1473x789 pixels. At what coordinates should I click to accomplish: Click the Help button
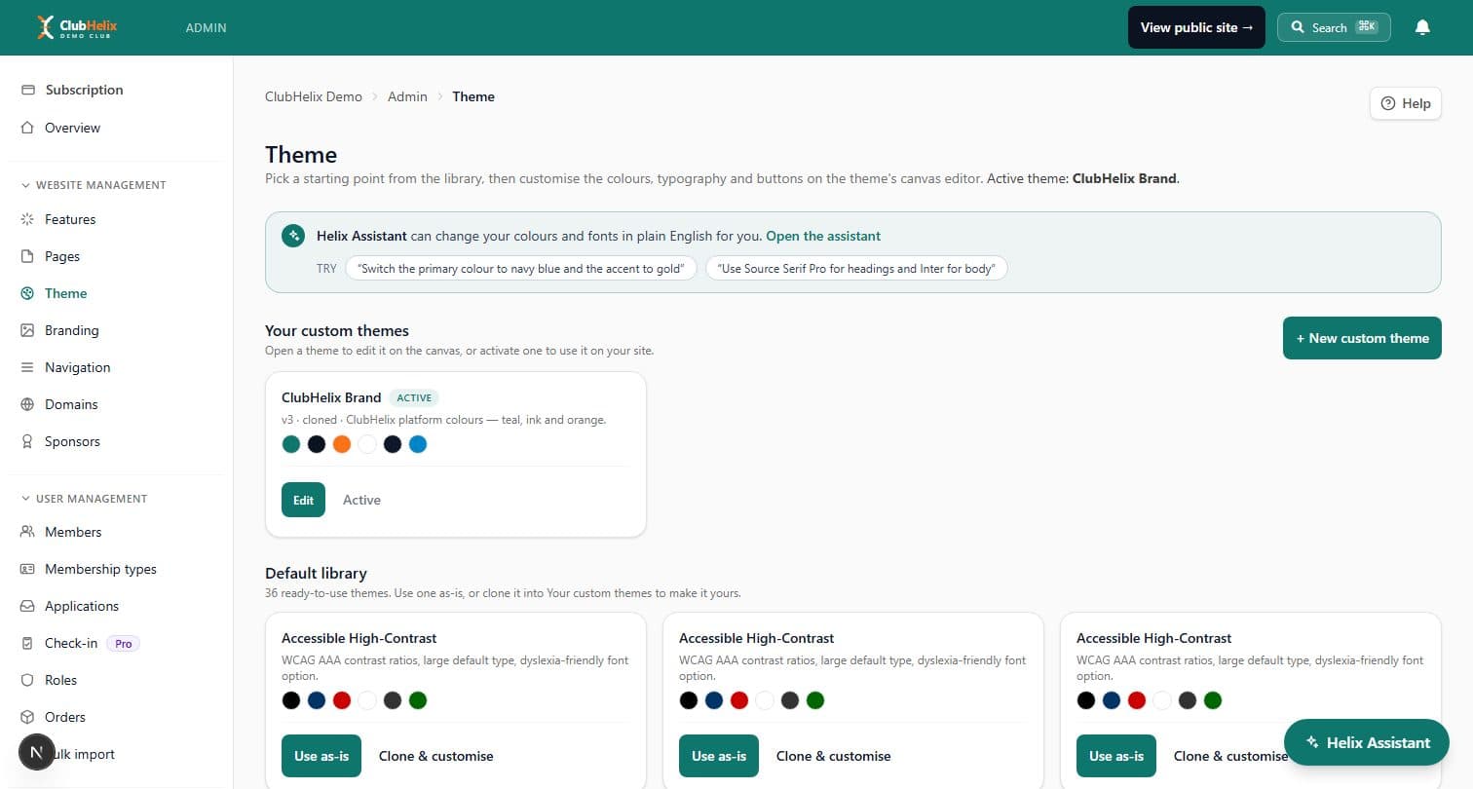(x=1406, y=103)
